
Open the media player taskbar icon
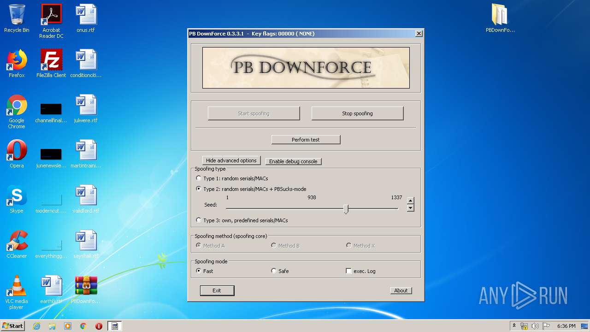pos(68,326)
